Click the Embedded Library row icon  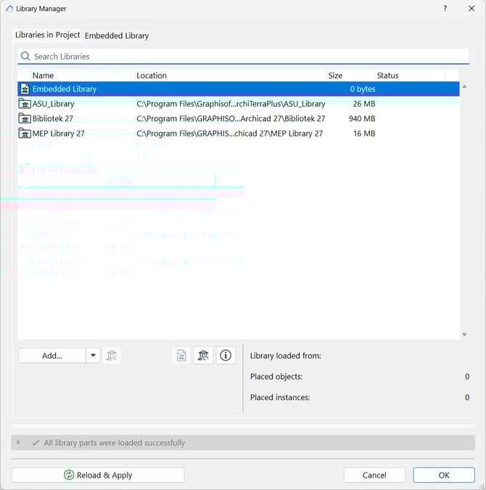(25, 89)
